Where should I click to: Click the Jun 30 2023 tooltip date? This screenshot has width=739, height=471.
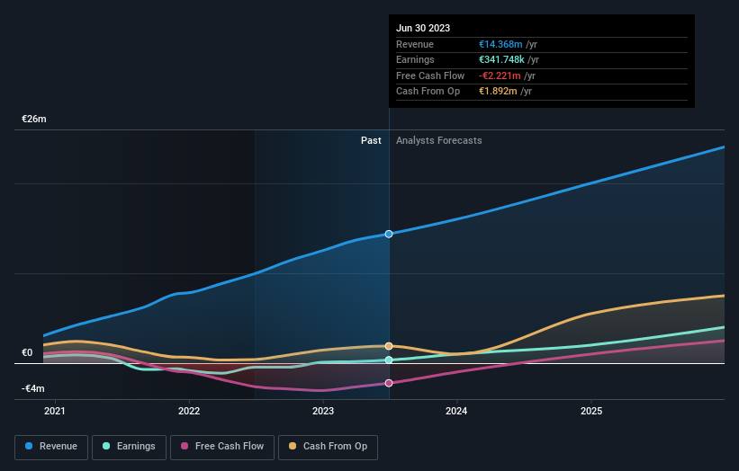tap(423, 28)
